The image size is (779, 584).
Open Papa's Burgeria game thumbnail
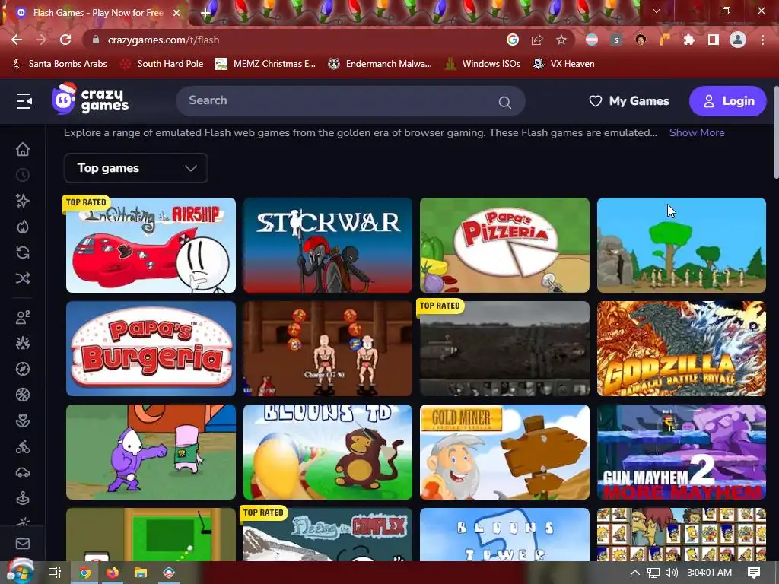(151, 348)
